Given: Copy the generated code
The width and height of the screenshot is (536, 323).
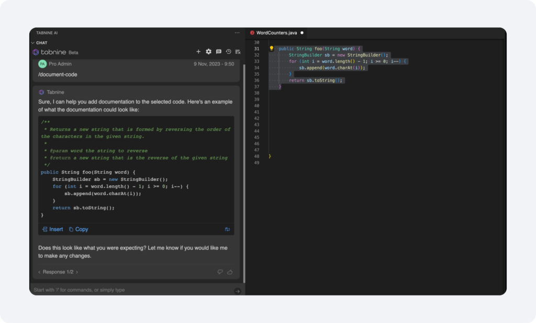Looking at the screenshot, I should tap(79, 229).
